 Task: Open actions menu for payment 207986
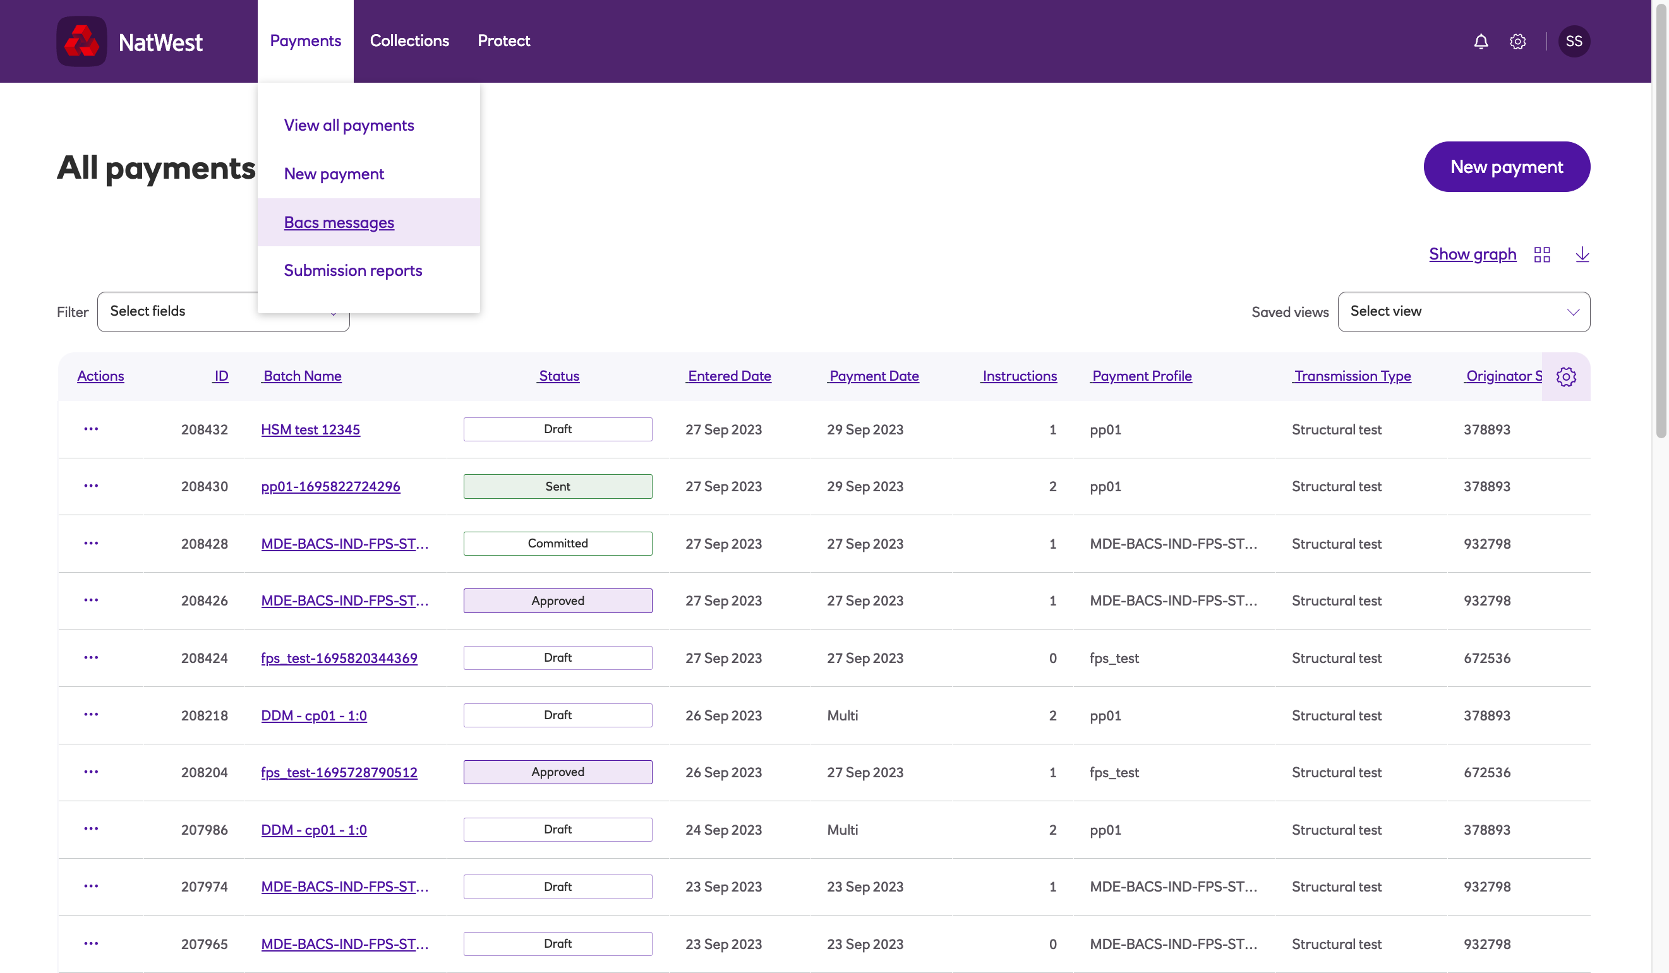pyautogui.click(x=92, y=830)
